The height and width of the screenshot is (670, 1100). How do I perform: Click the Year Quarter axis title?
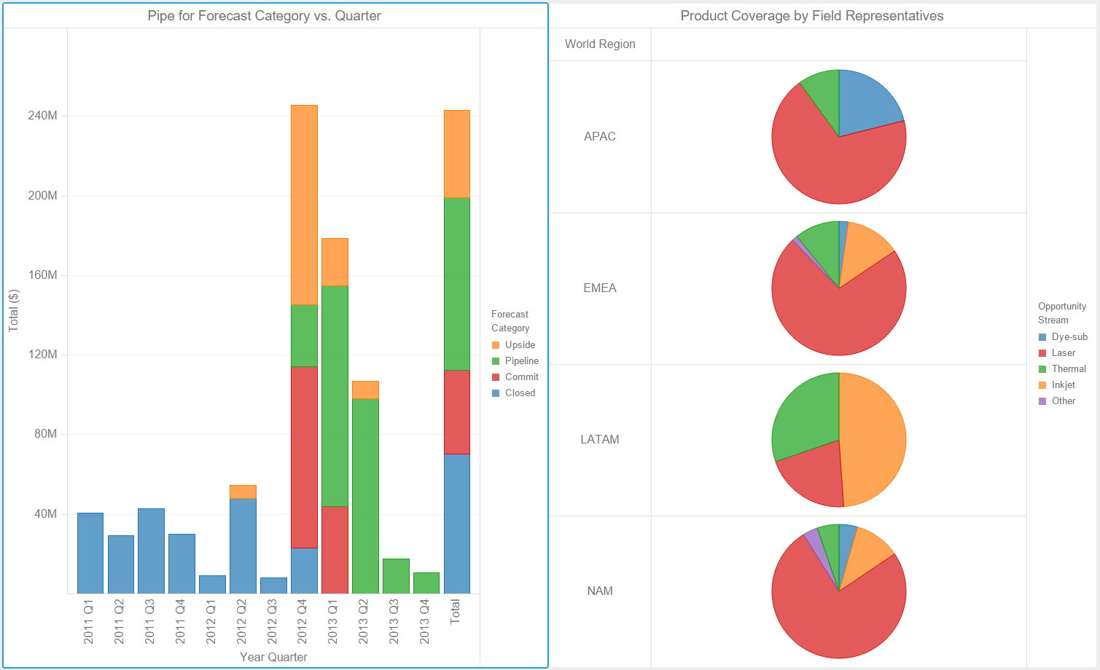pyautogui.click(x=273, y=657)
